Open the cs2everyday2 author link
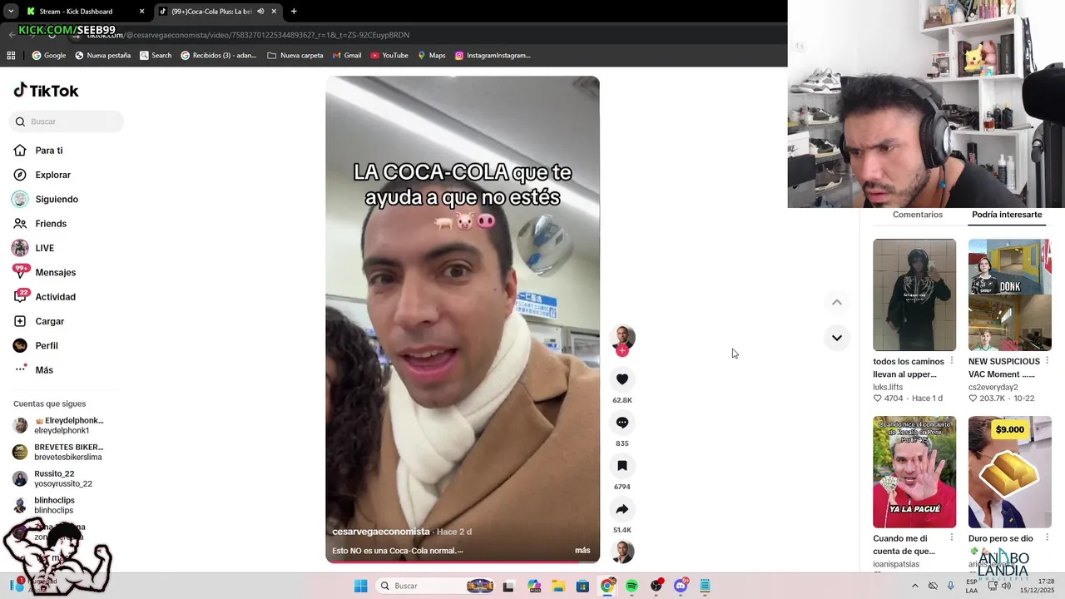The height and width of the screenshot is (599, 1065). (993, 388)
